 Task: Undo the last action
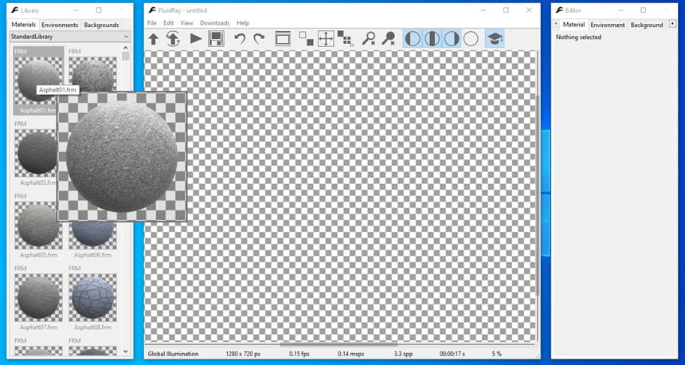click(240, 39)
